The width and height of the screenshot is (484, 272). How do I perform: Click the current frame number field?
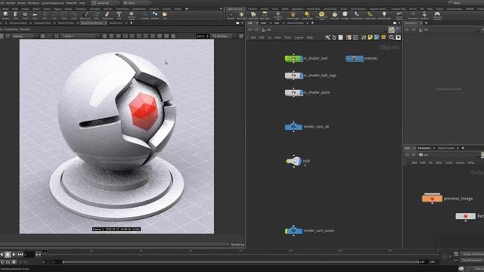[x=29, y=255]
